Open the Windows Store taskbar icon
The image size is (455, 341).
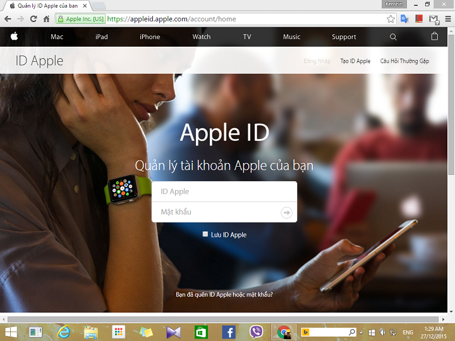click(201, 332)
